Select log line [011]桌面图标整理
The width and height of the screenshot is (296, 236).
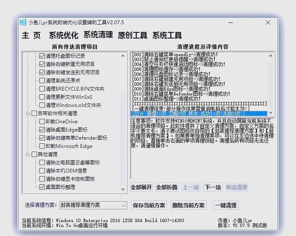coord(166,98)
